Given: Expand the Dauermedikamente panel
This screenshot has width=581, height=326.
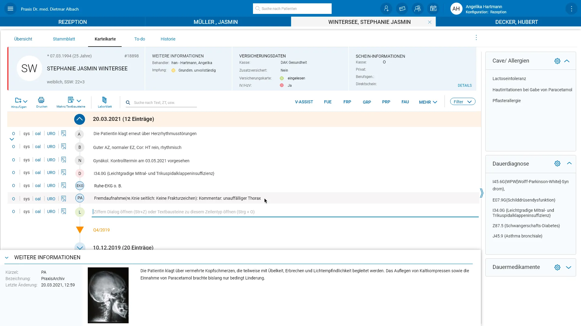Looking at the screenshot, I should [x=569, y=267].
